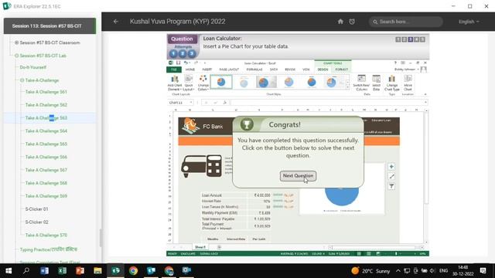Click the Excel help question mark icon
The image size is (495, 278).
coord(395,63)
